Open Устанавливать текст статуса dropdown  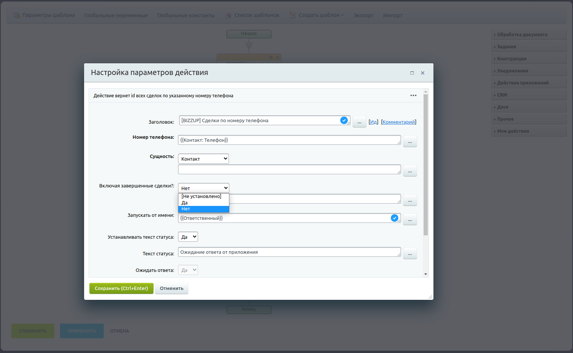pos(188,237)
